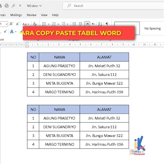
Task: Open the View tab
Action: pos(44,15)
